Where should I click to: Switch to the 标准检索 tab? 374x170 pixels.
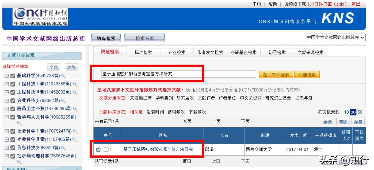(143, 53)
